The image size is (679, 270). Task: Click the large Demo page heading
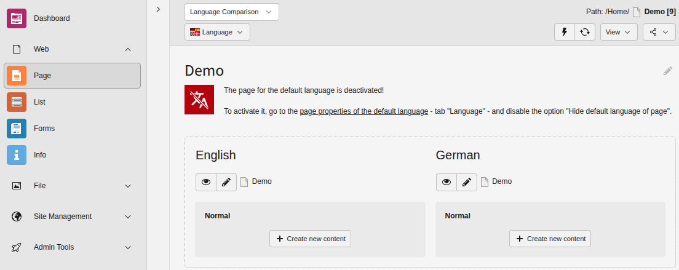pyautogui.click(x=204, y=71)
